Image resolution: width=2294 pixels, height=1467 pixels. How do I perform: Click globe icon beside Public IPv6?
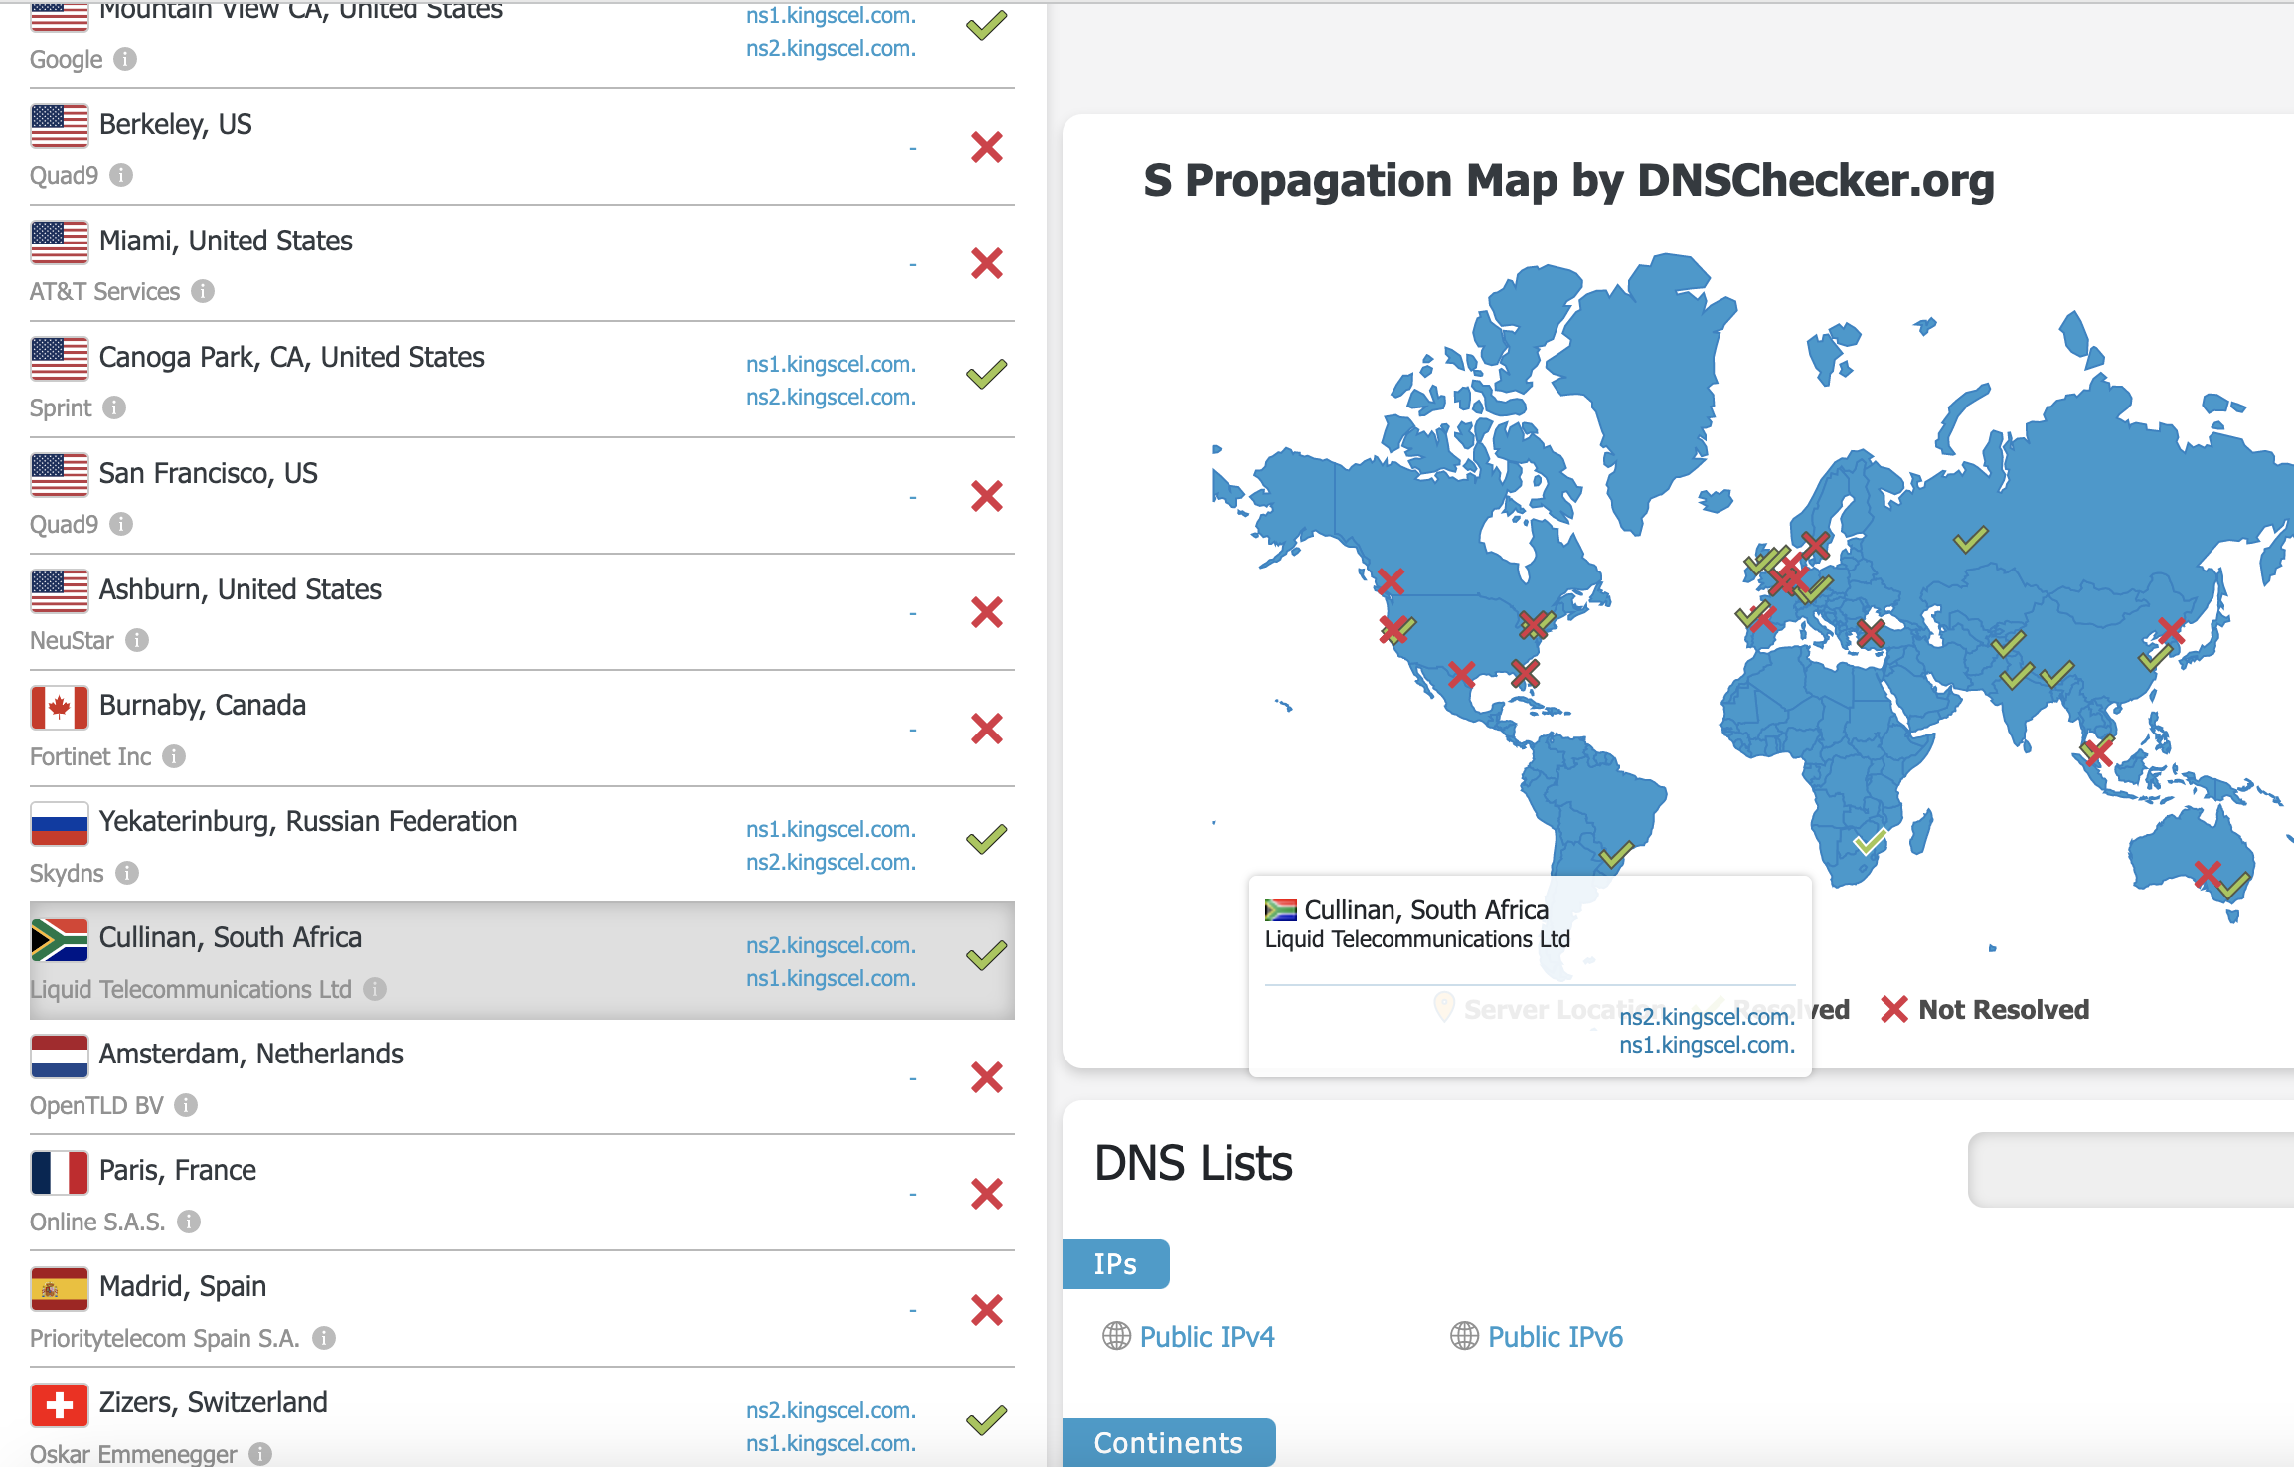pyautogui.click(x=1464, y=1336)
